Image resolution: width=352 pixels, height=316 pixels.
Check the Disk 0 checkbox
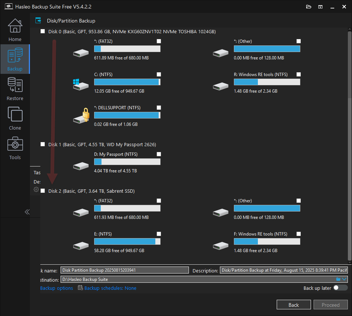[43, 31]
